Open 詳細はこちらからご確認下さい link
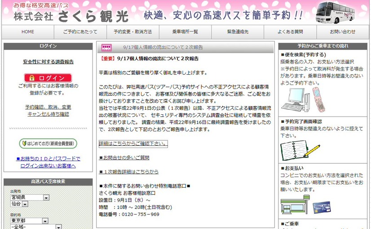The height and width of the screenshot is (229, 371). (x=133, y=144)
